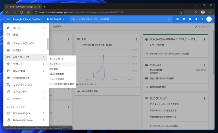Image resolution: width=218 pixels, height=133 pixels.
Task: Click マーケットプレイス in sidebar
Action: pos(24,43)
